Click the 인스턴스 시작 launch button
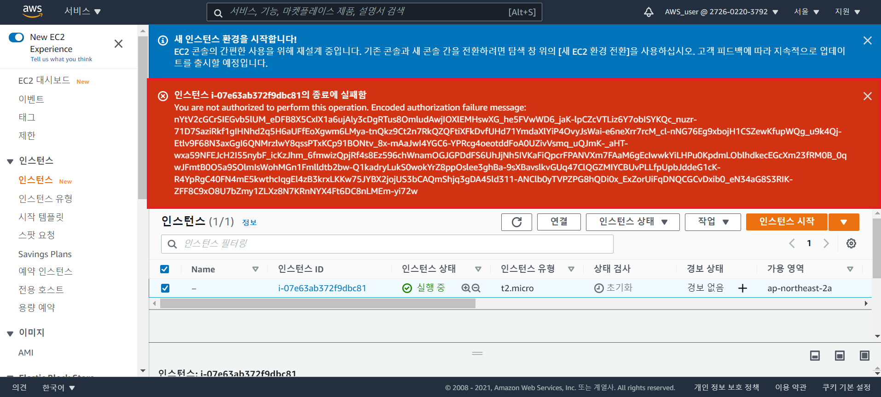Screen dimensions: 881x397 (x=787, y=222)
